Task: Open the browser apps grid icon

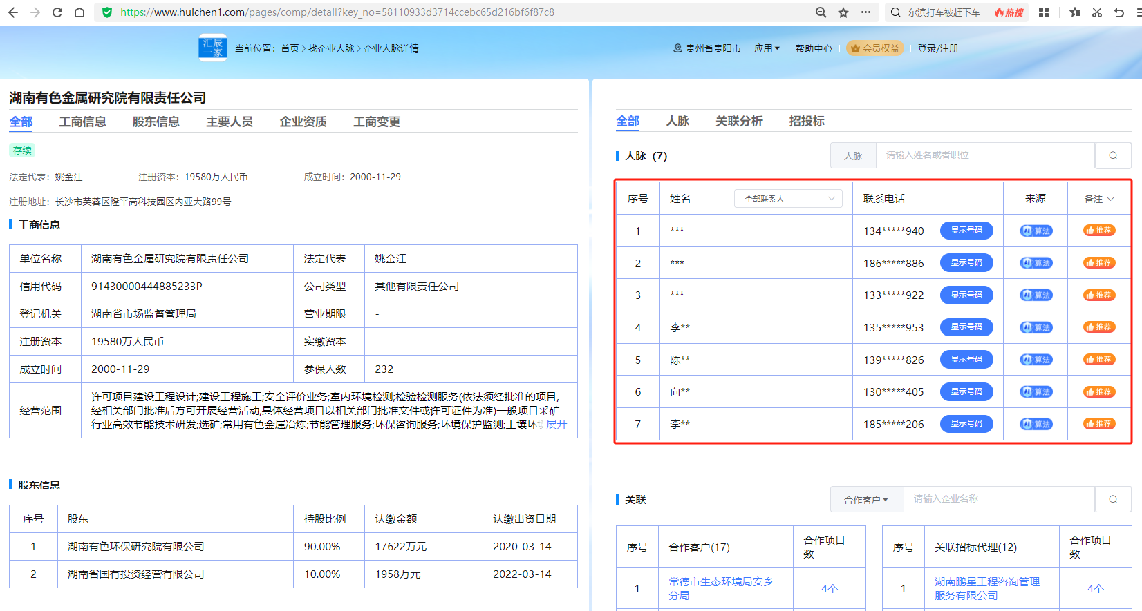Action: click(x=1044, y=12)
